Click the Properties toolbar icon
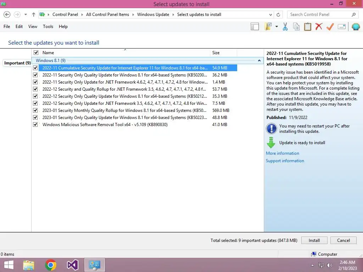 coord(342,27)
